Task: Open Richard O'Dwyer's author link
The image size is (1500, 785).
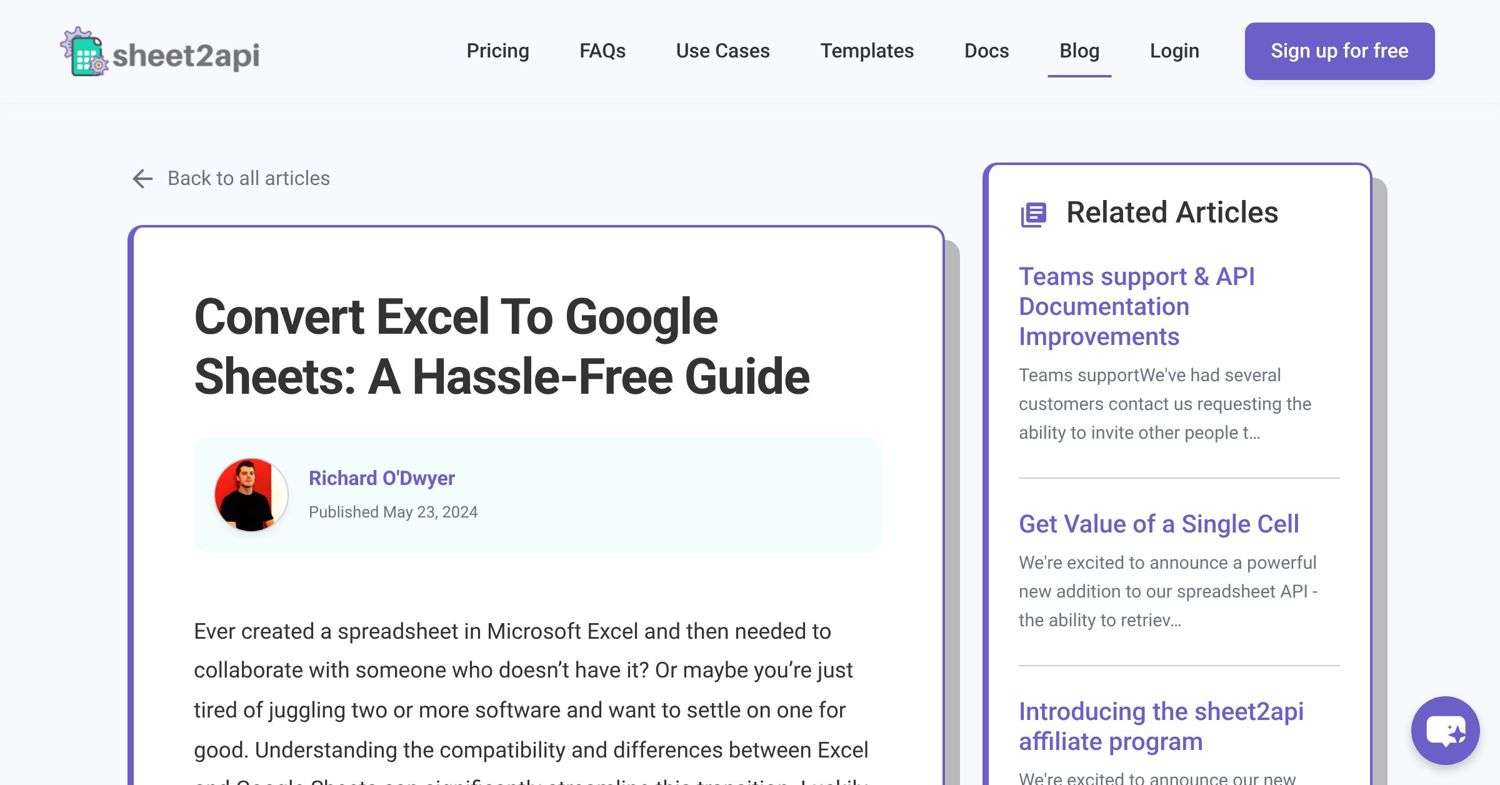Action: (382, 478)
